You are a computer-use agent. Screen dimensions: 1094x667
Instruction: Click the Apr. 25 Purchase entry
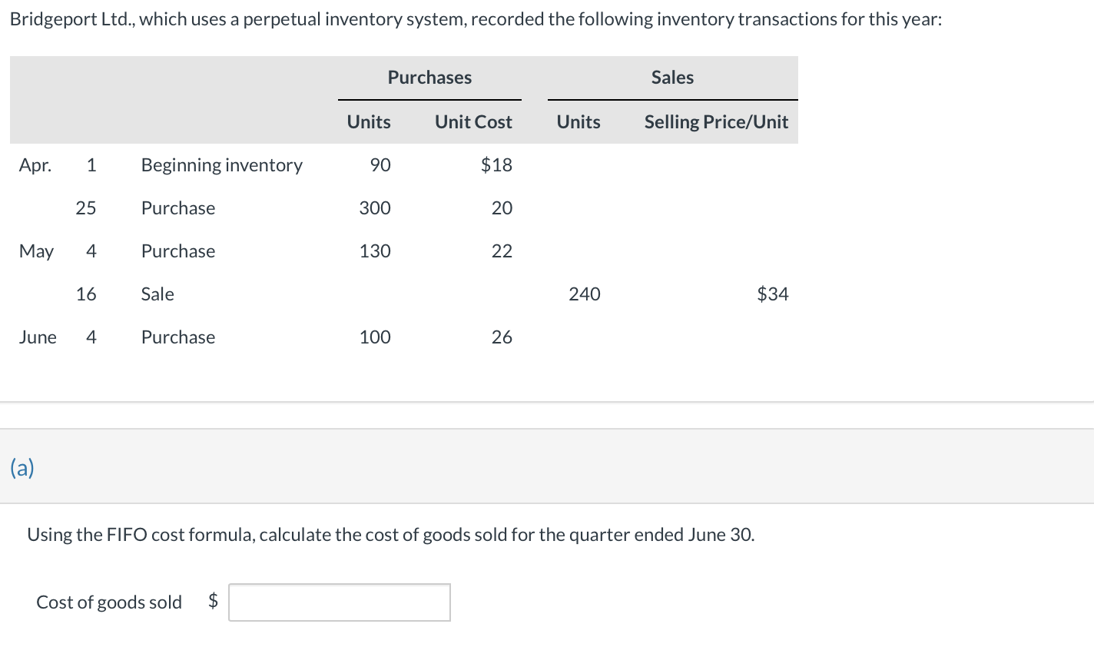pos(177,207)
